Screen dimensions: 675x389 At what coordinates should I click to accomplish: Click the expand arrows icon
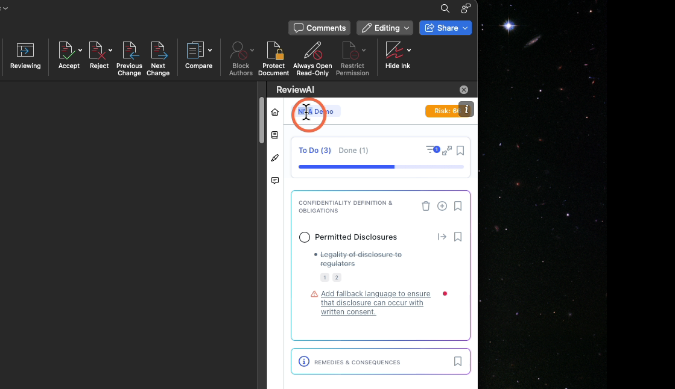[x=447, y=151]
